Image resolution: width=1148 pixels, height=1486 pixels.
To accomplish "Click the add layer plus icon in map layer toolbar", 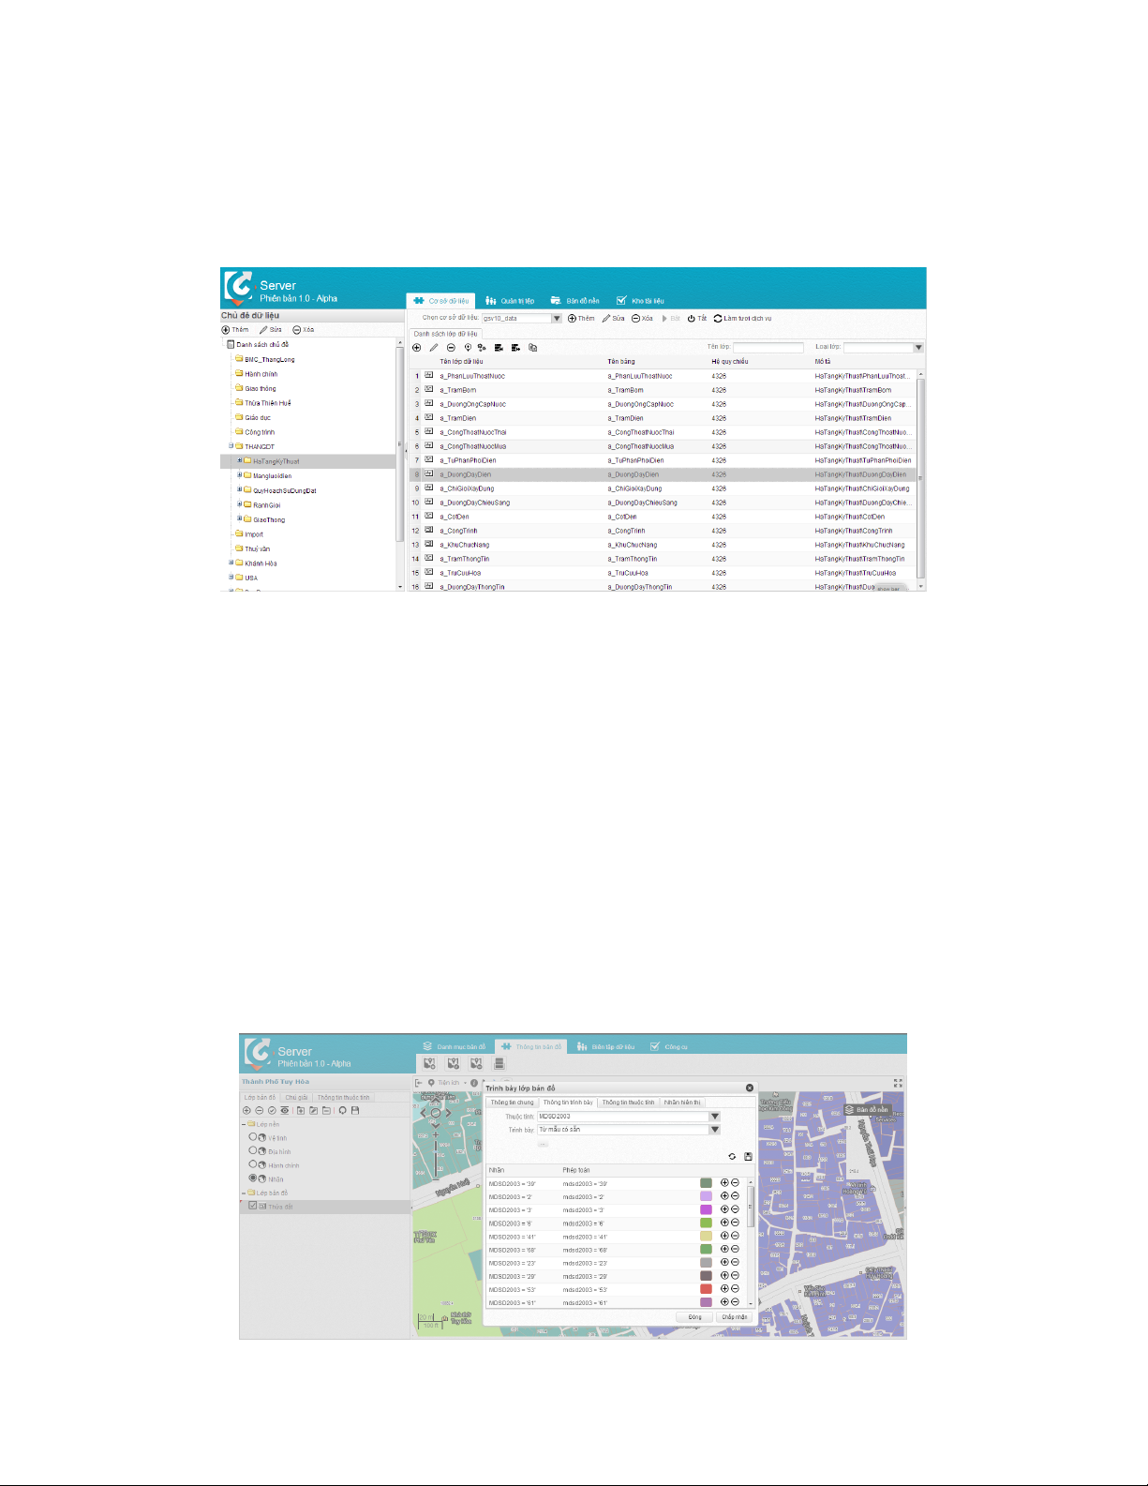I will (246, 1110).
